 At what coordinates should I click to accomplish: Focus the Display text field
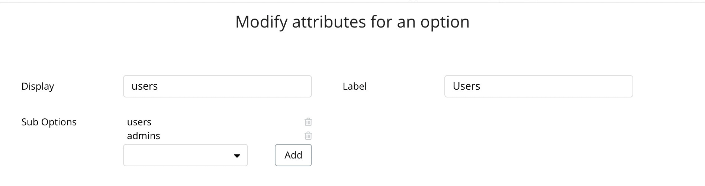click(x=217, y=86)
